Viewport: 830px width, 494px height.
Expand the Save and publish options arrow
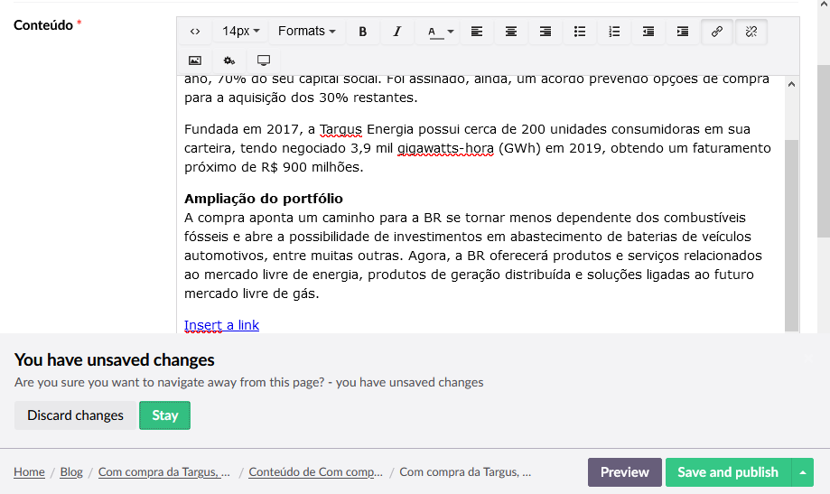point(802,472)
